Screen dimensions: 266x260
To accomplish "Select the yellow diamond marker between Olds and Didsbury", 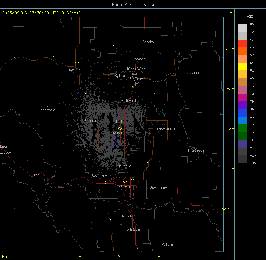I will coord(120,129).
